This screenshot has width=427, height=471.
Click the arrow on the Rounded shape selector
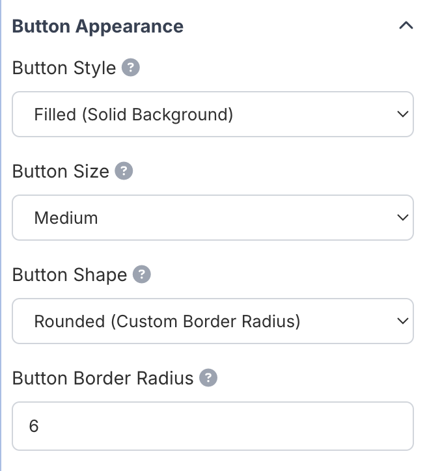(402, 321)
